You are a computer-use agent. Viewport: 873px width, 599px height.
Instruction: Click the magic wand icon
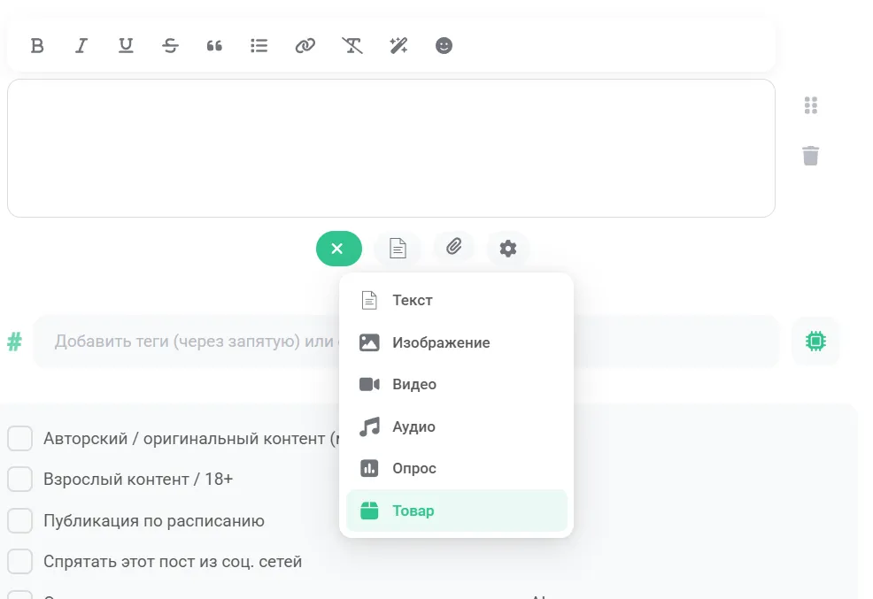tap(398, 46)
